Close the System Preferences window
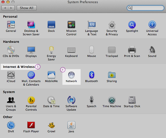Viewport: 166px width, 138px height. click(3, 2)
